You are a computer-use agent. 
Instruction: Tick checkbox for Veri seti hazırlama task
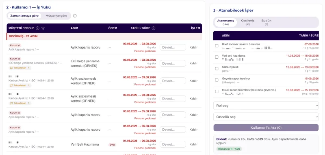click(217, 57)
